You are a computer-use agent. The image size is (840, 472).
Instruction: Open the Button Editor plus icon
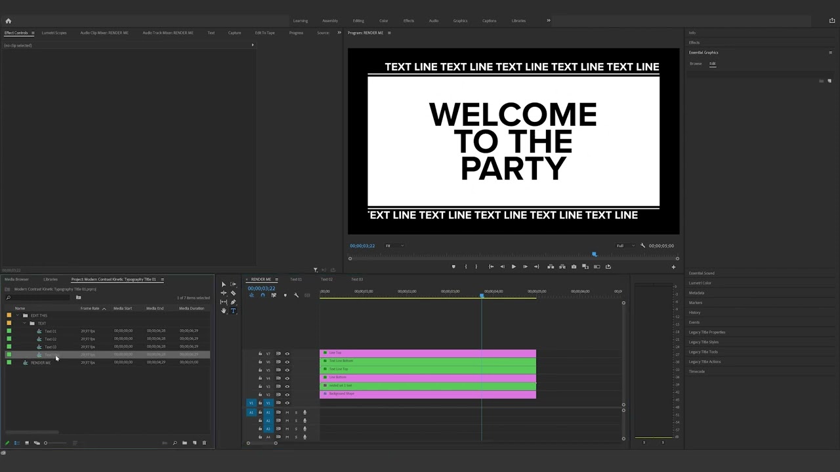(x=673, y=267)
